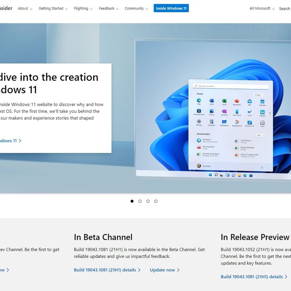Click the In Beta Channel heading
This screenshot has height=291, width=291.
coord(103,237)
